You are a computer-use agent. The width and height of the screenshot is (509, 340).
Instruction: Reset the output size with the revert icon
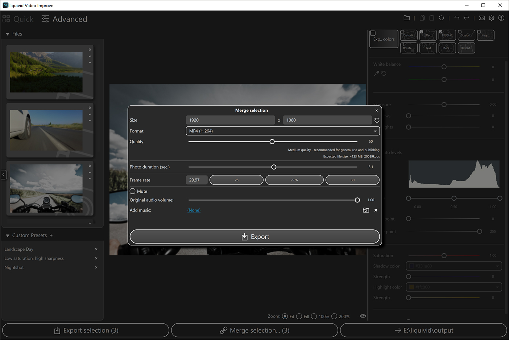377,120
